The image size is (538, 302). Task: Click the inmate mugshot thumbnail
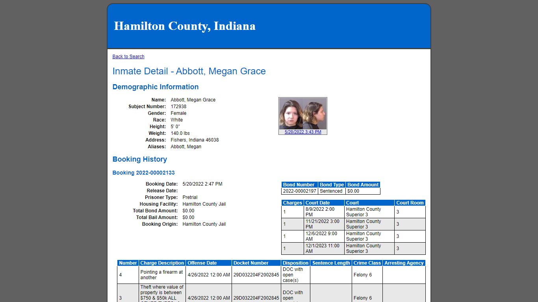[303, 114]
